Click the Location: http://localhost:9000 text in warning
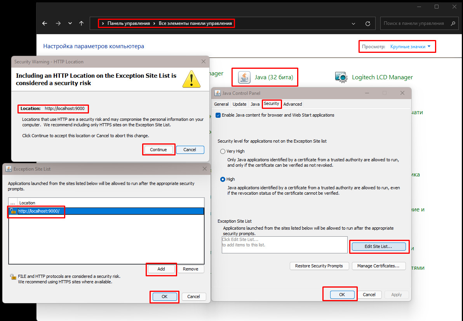Image resolution: width=463 pixels, height=321 pixels. tap(52, 109)
